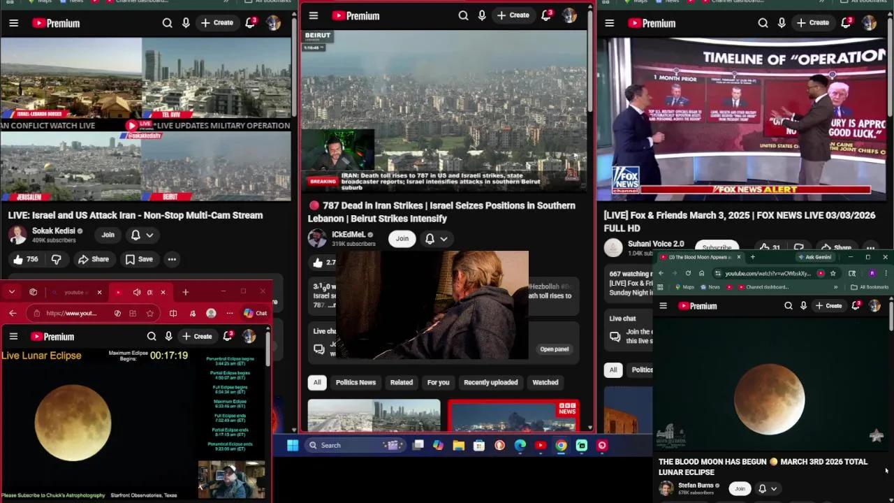Go back in Edge Lunar Eclipse window
Screen dimensions: 894x503
coord(13,313)
